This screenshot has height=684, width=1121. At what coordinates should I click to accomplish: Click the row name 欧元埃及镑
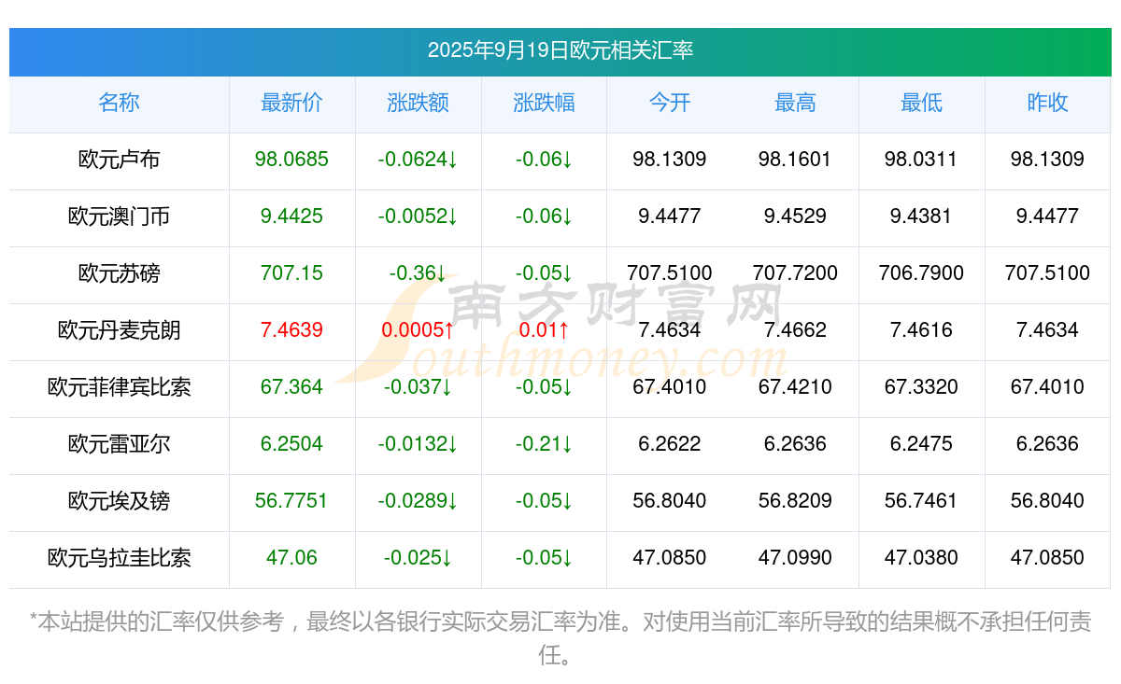coord(120,501)
